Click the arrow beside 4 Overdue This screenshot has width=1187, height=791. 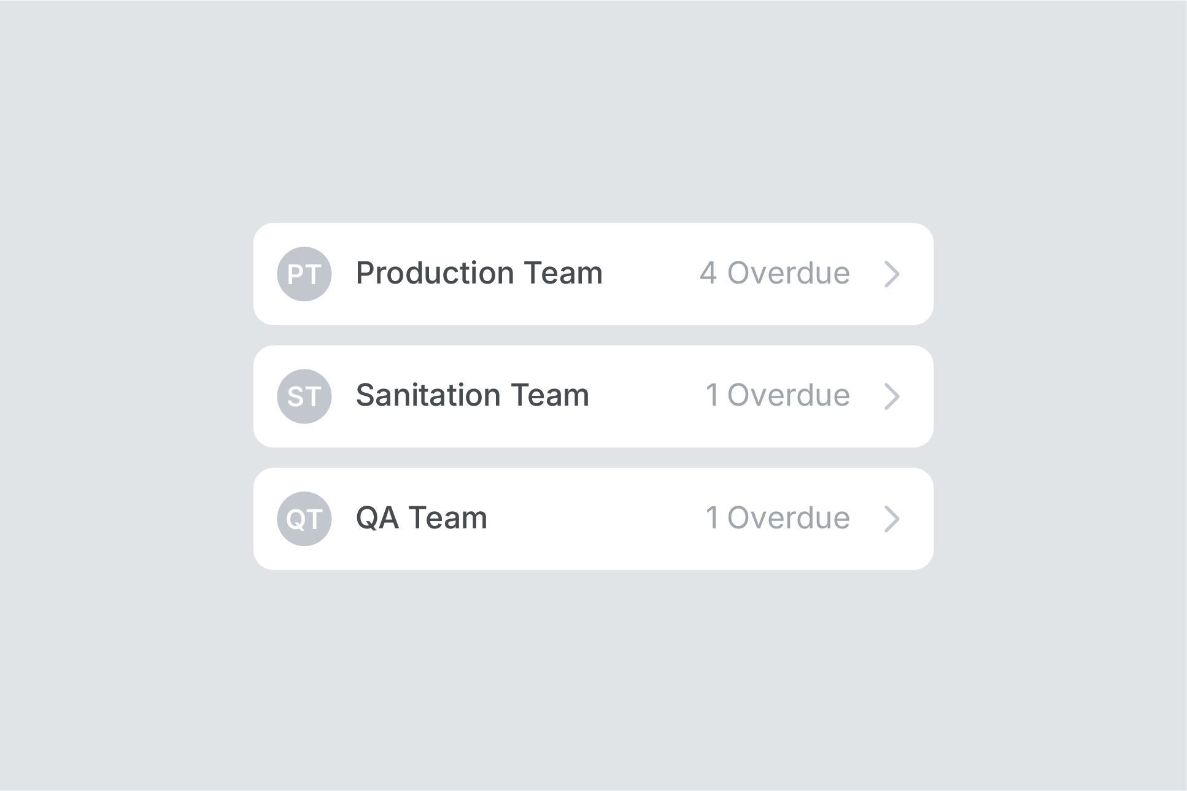coord(892,274)
